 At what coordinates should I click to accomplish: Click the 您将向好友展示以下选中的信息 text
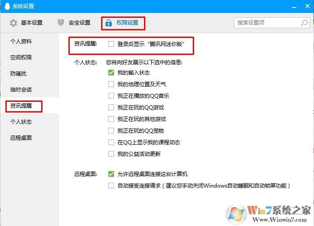pos(144,63)
